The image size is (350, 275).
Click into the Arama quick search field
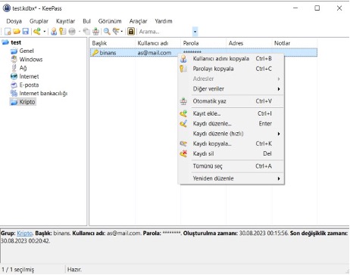tap(164, 32)
